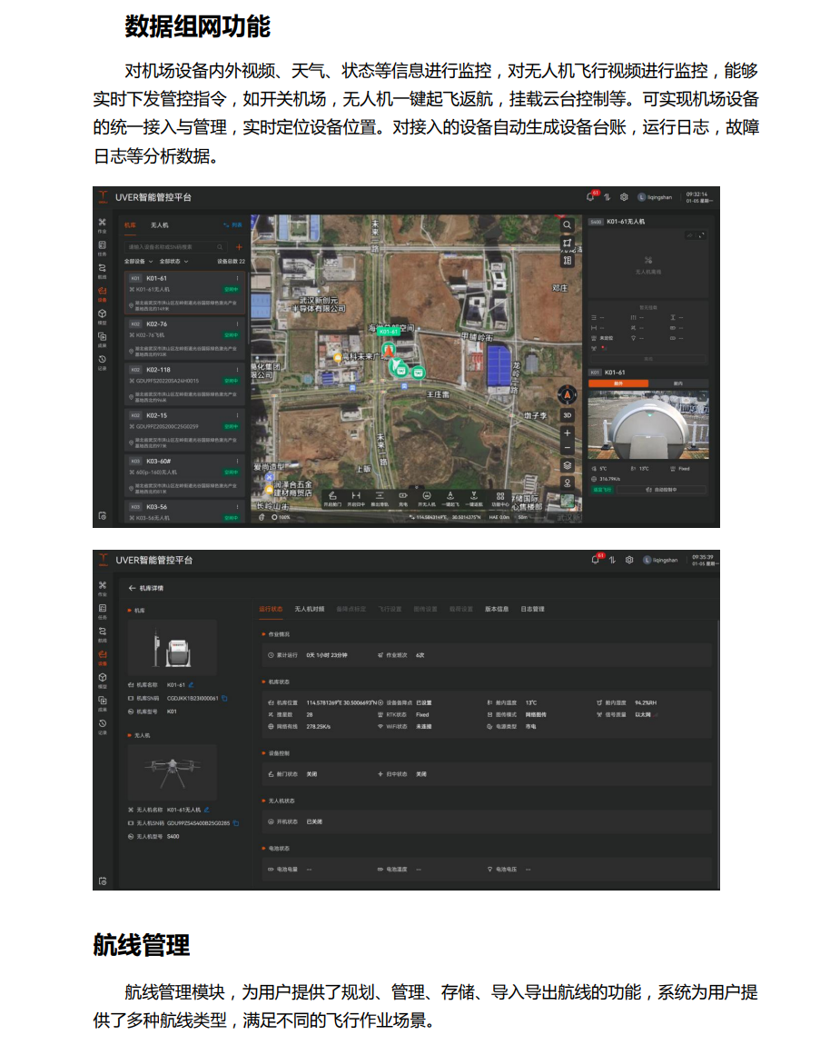
Task: Open the notification bell with 61 badge
Action: (x=594, y=196)
